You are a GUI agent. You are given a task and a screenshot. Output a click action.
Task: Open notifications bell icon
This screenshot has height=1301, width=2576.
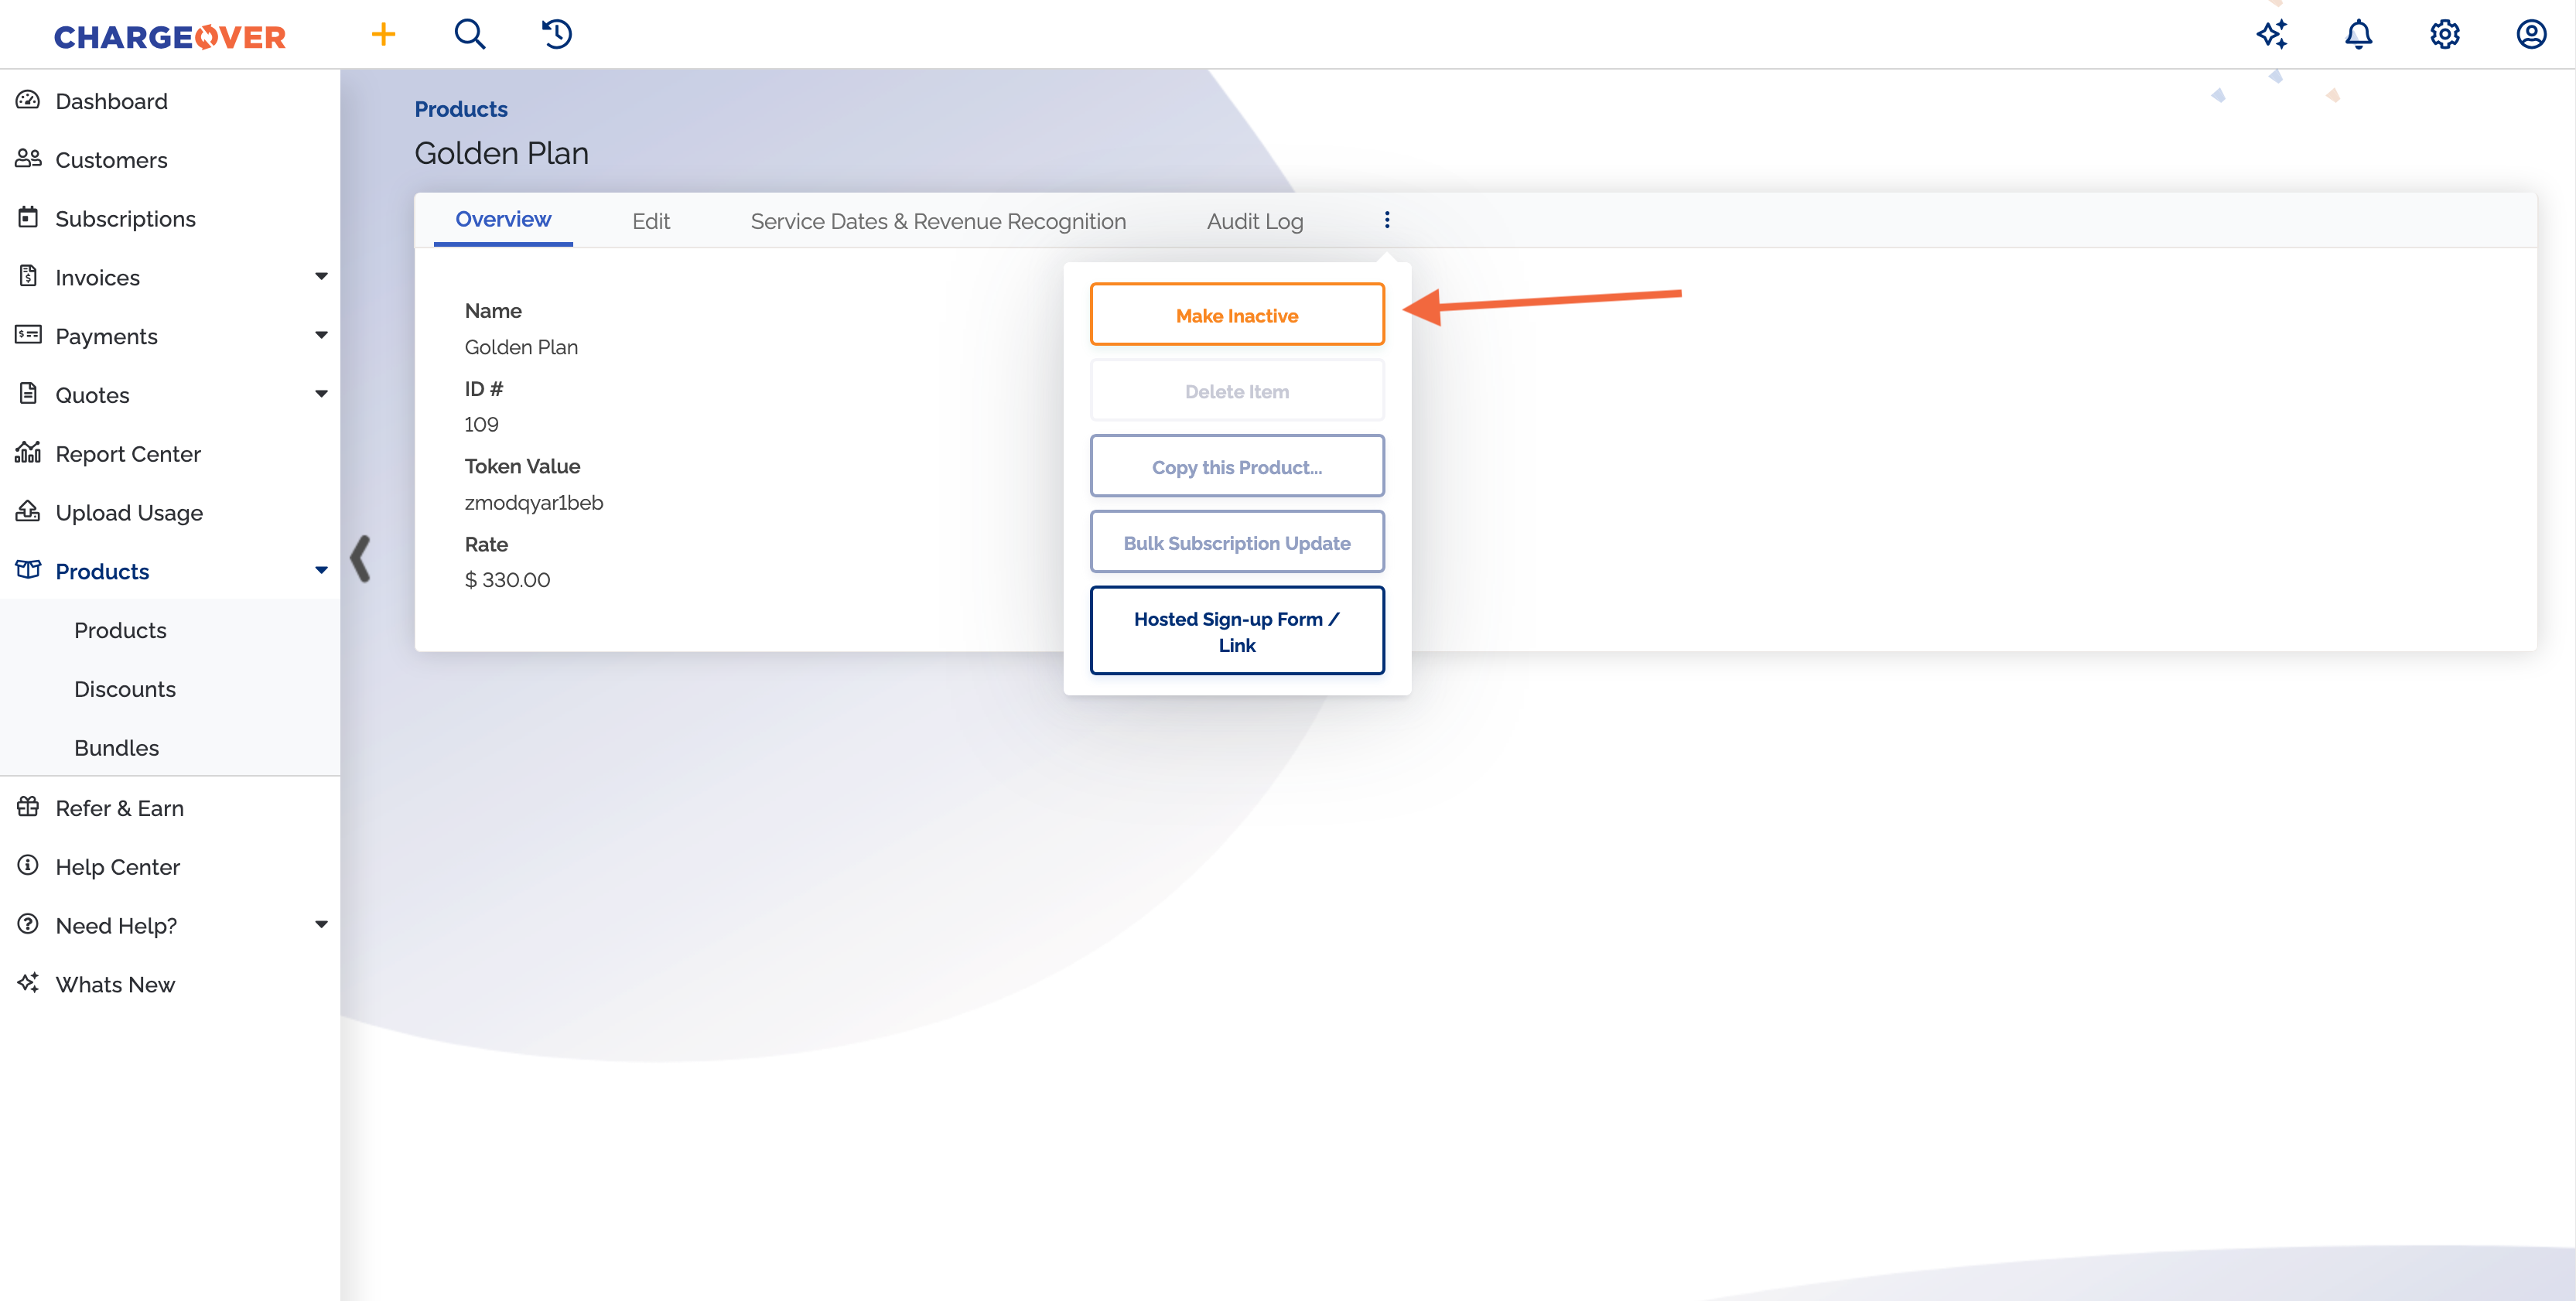2358,35
